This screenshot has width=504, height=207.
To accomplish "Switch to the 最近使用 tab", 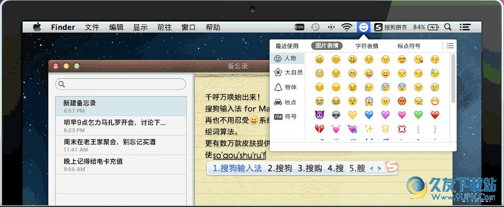I will coord(287,46).
